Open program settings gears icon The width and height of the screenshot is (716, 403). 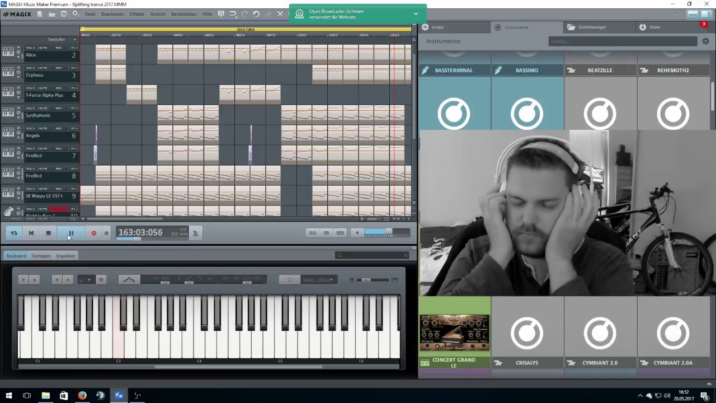tap(76, 14)
